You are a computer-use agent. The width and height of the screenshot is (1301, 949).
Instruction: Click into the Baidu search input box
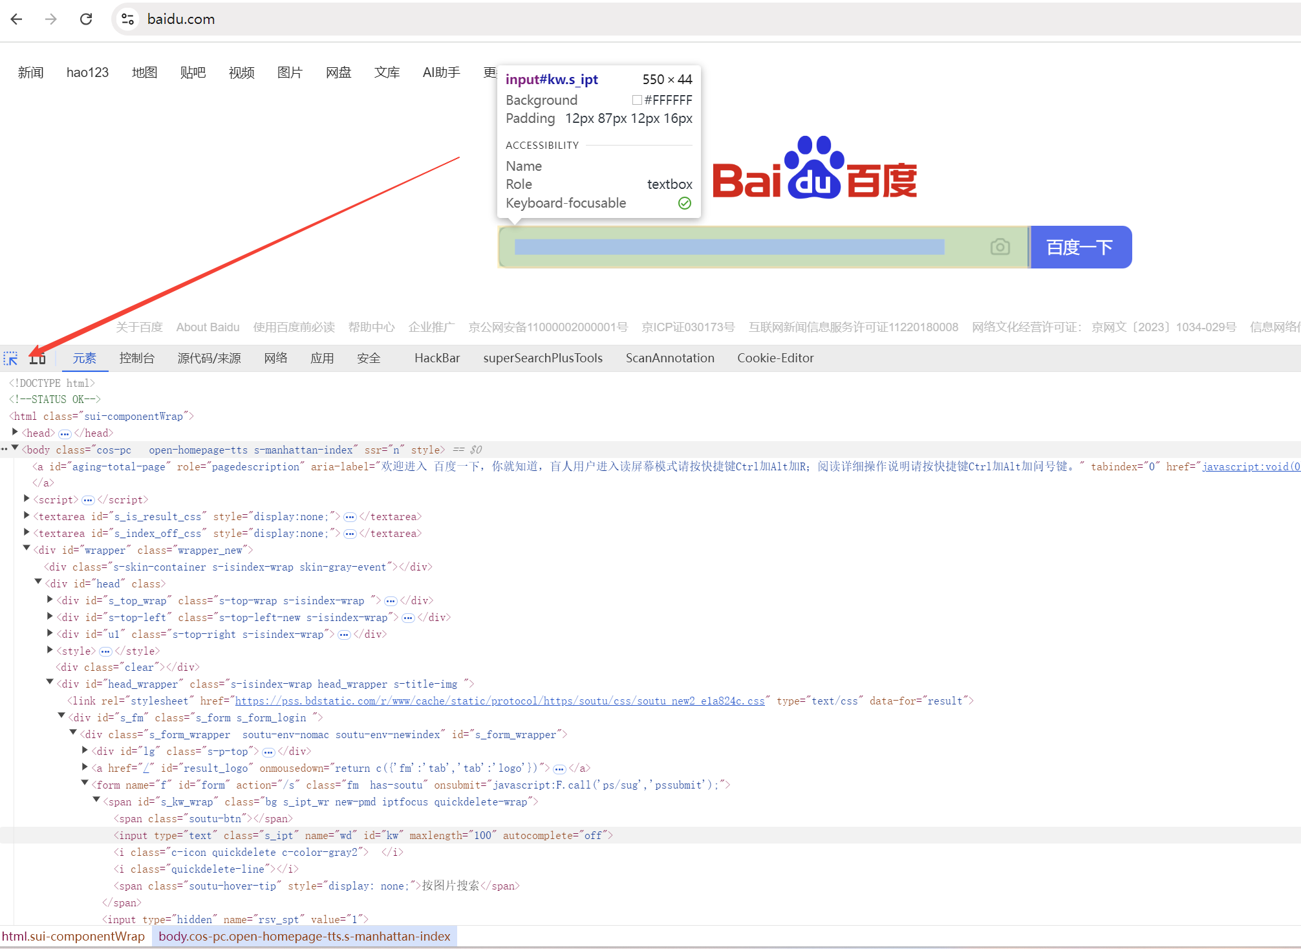tap(729, 247)
